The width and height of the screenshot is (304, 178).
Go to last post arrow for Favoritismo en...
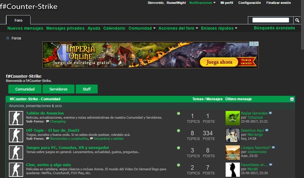click(270, 164)
